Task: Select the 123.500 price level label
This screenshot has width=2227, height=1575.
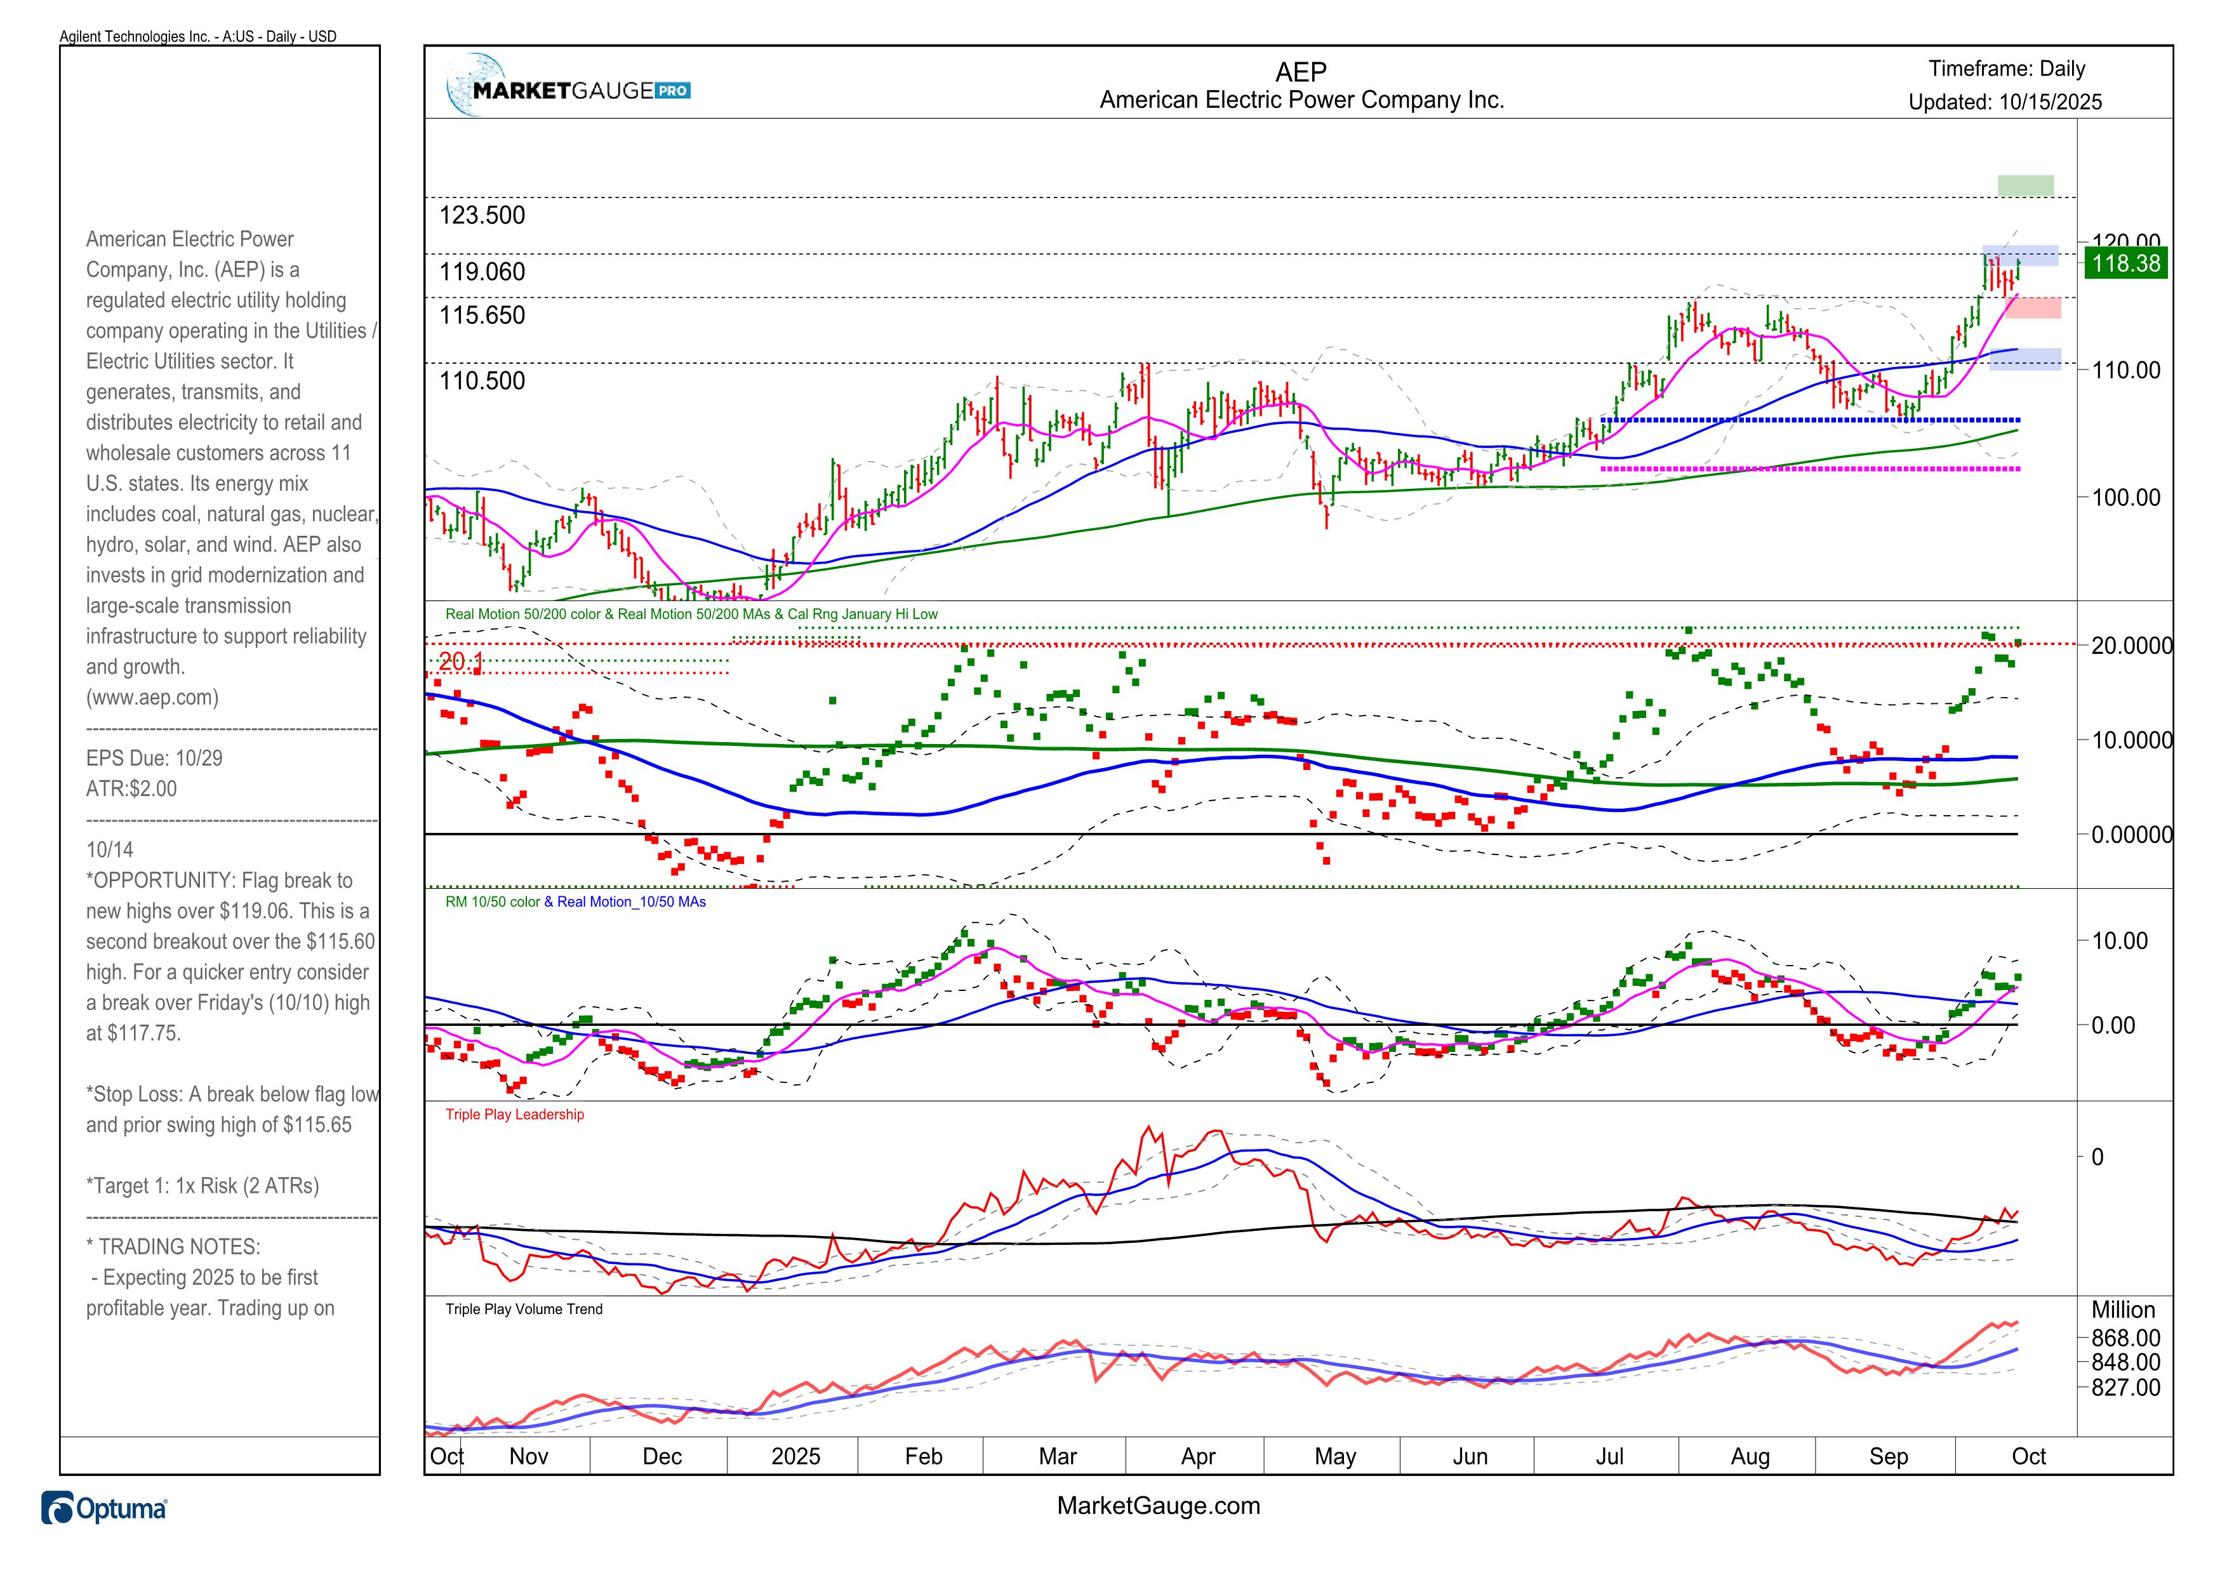Action: click(x=482, y=215)
